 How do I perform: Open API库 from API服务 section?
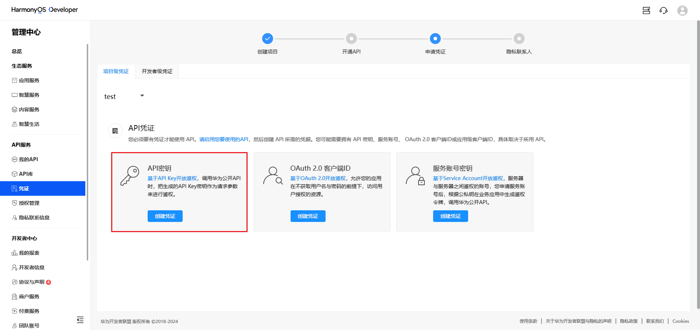tap(27, 174)
